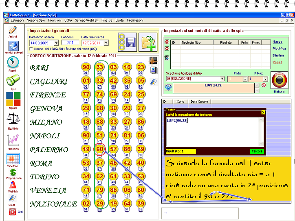Open the Previsioni menu
Image resolution: width=295 pixels, height=221 pixels.
click(x=55, y=20)
